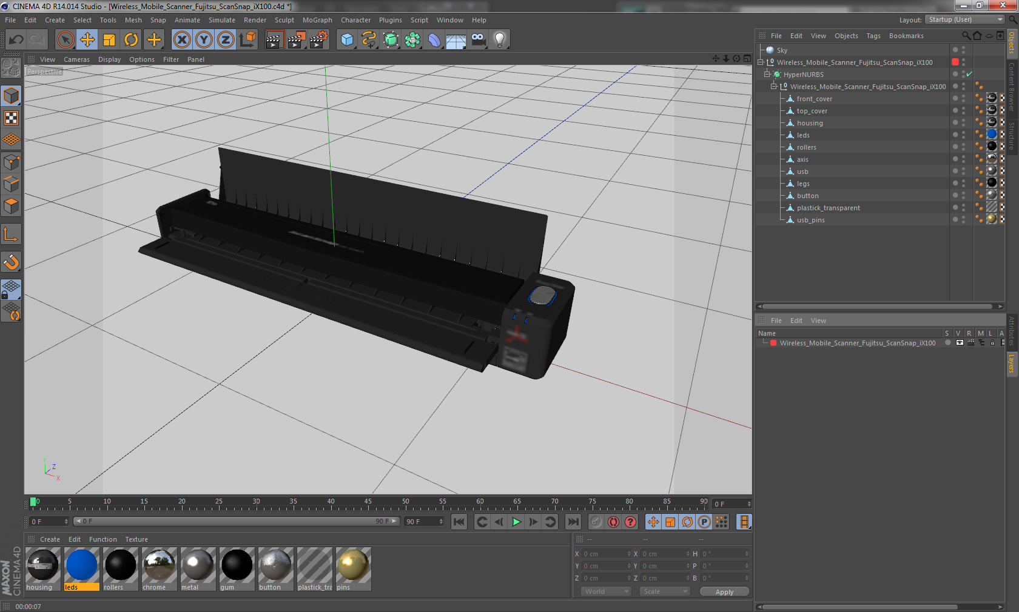Screen dimensions: 1019x612
Task: Toggle the HyperNURBS green enable checkmark
Action: click(x=969, y=75)
